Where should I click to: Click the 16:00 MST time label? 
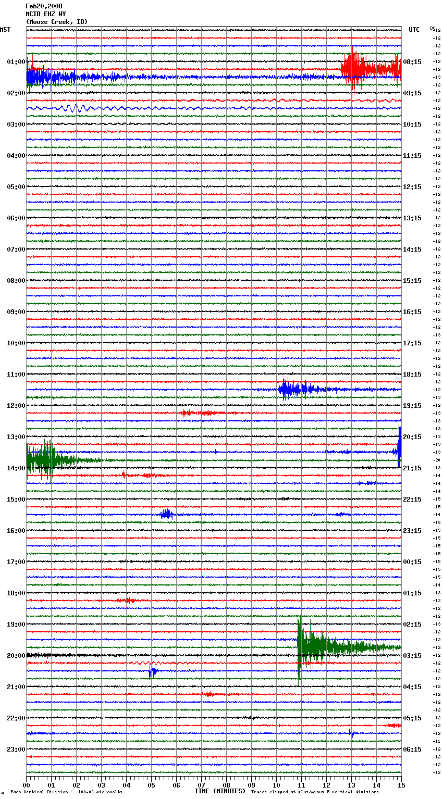16,531
